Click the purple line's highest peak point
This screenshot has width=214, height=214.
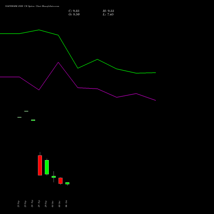[x=58, y=62]
